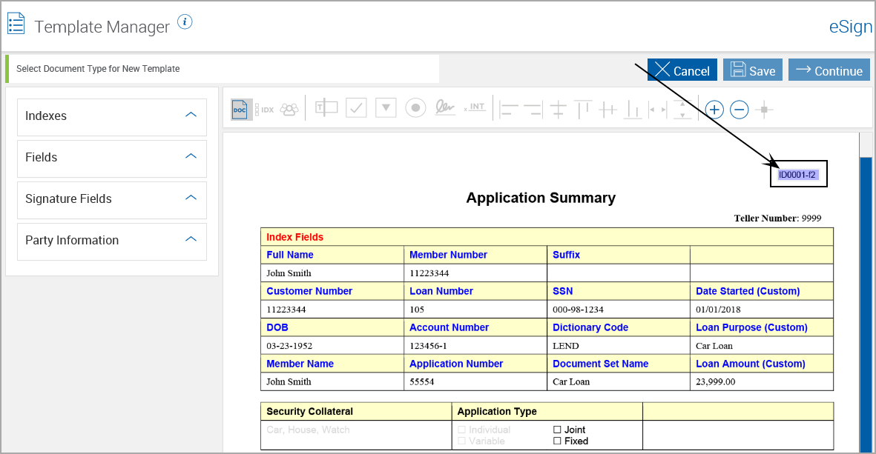The width and height of the screenshot is (876, 454).
Task: Center selected fields vertically
Action: point(607,110)
